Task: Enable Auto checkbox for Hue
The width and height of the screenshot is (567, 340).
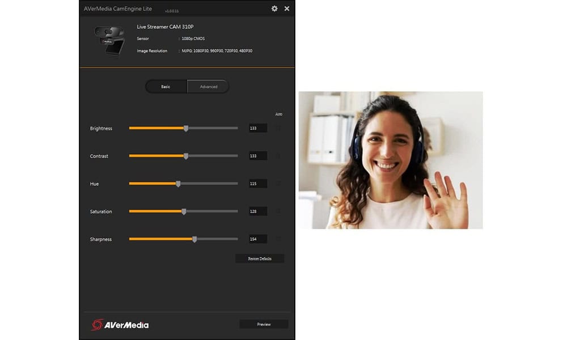Action: point(278,184)
